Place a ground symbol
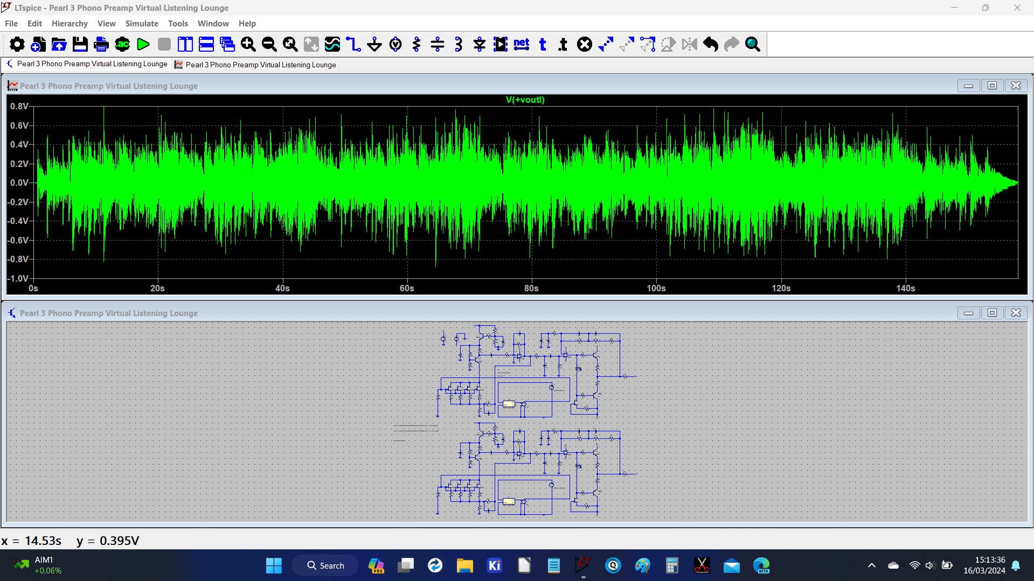This screenshot has height=581, width=1034. click(374, 44)
